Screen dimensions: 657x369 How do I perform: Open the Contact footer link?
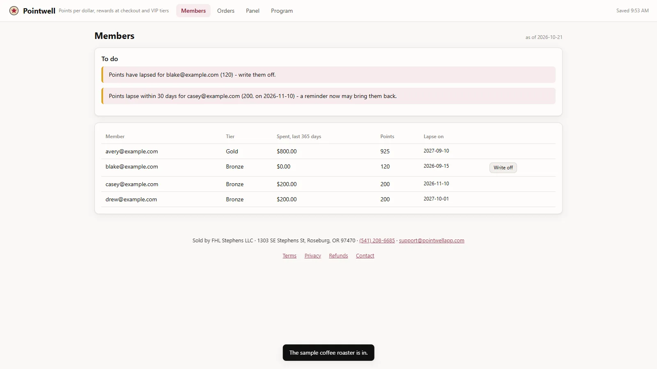(x=365, y=256)
